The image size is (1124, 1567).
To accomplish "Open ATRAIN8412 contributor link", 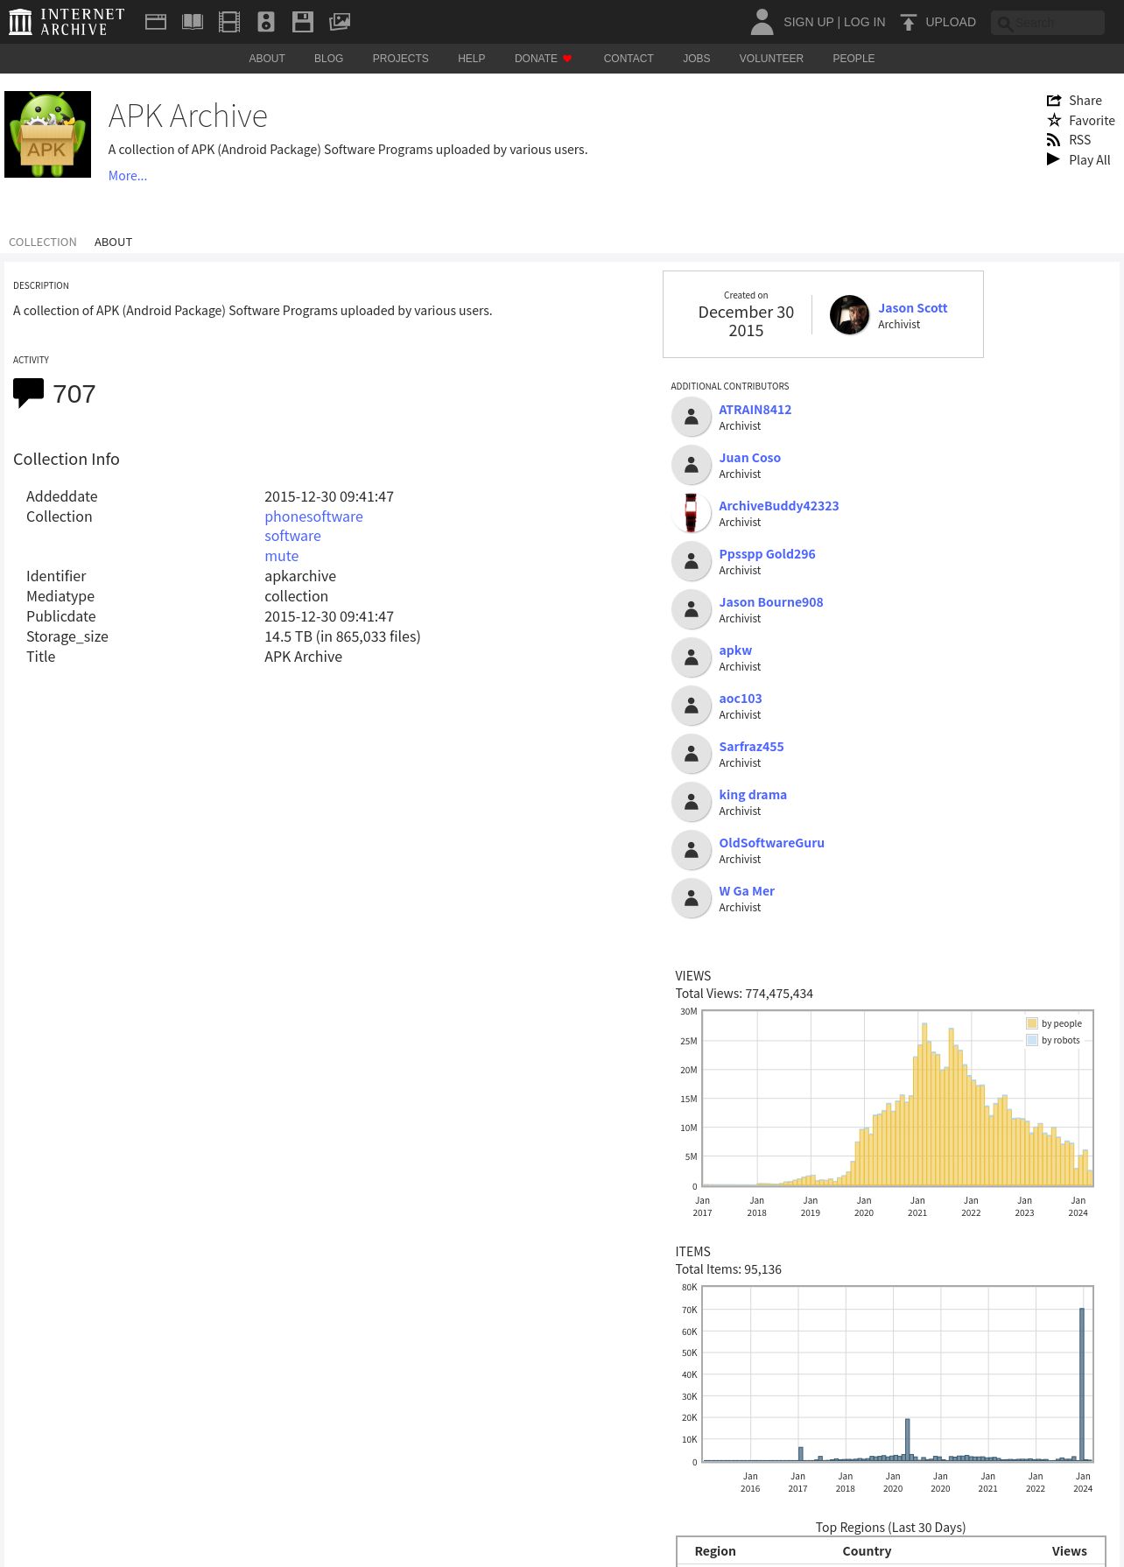I will (755, 410).
